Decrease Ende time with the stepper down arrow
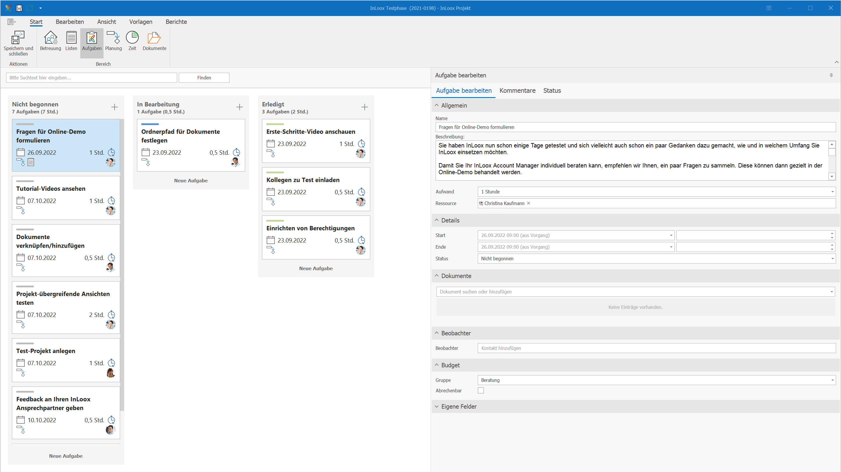The image size is (841, 472). [832, 250]
